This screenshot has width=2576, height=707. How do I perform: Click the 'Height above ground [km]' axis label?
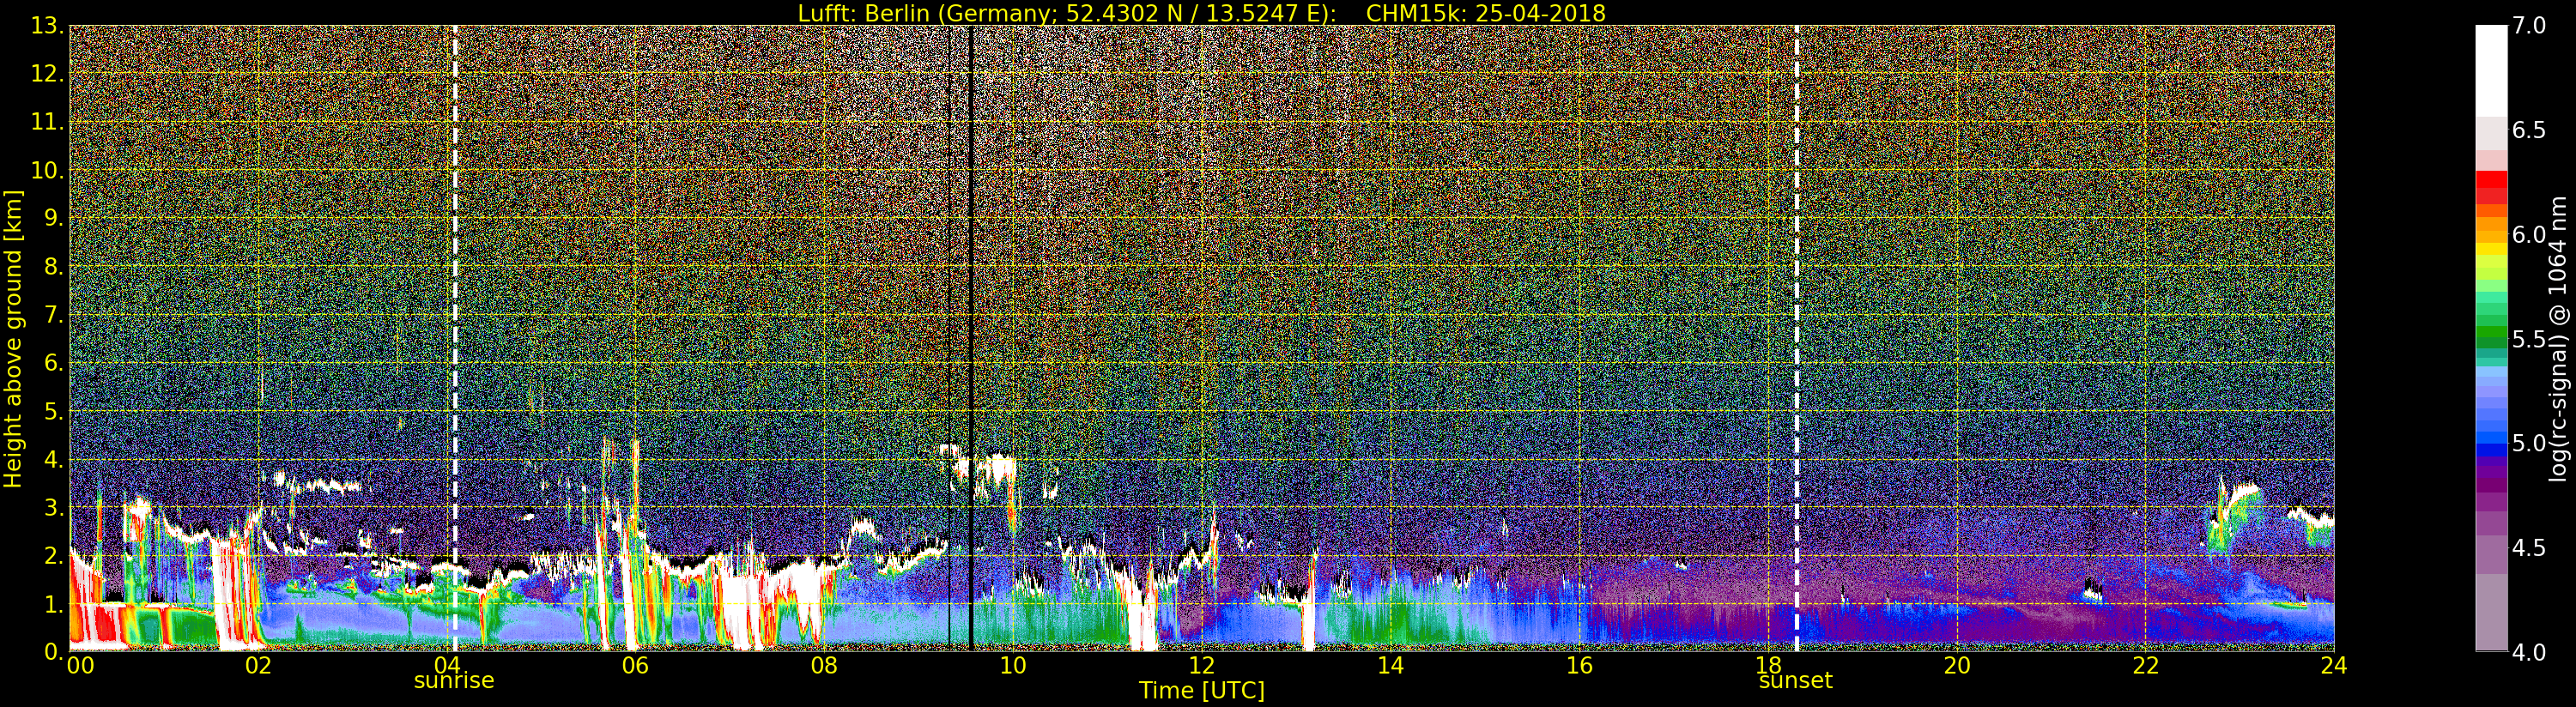tap(13, 339)
